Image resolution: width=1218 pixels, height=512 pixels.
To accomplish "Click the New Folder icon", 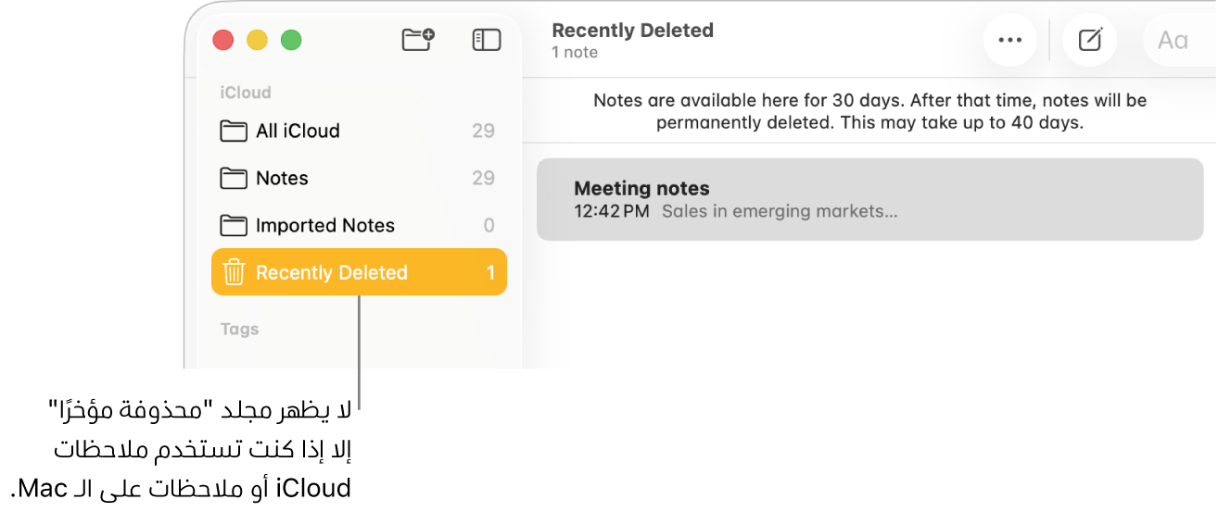I will 418,40.
